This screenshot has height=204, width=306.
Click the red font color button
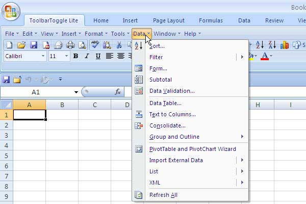pyautogui.click(x=265, y=56)
